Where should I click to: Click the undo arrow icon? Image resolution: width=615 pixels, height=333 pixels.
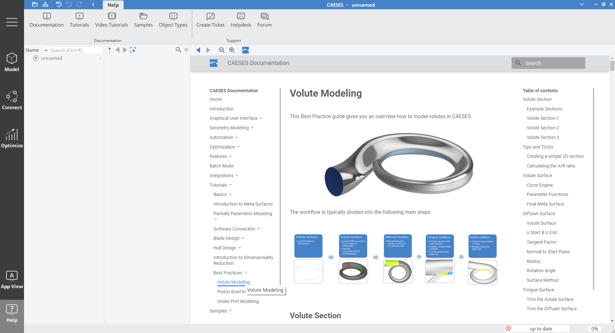(69, 4)
